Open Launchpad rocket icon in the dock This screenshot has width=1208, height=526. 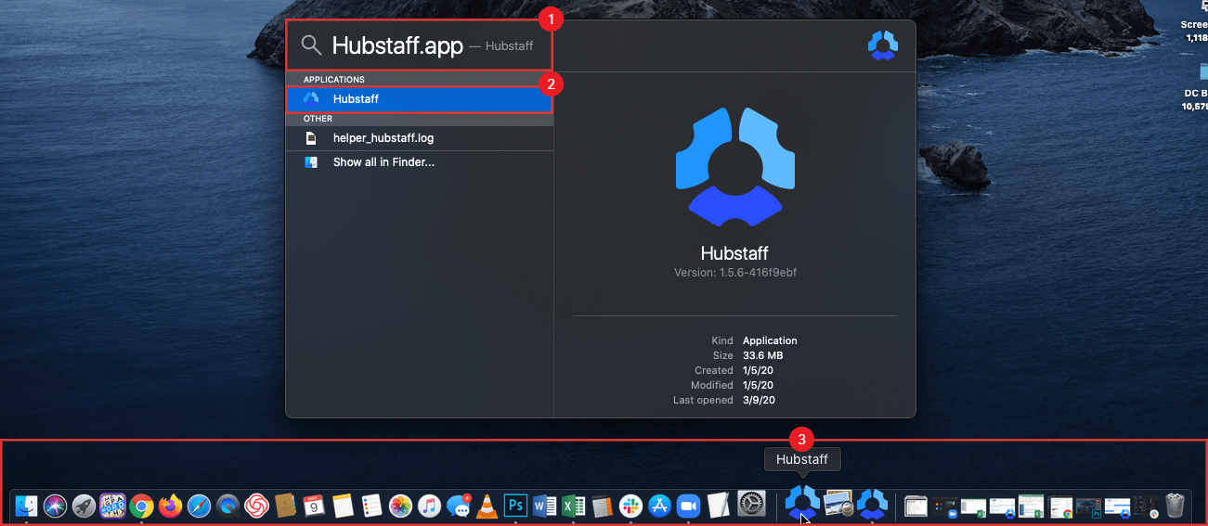[x=84, y=506]
